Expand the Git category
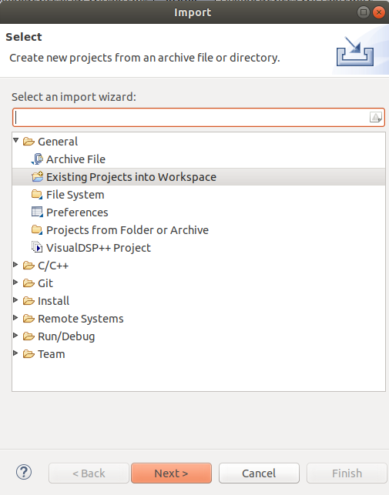Viewport: 389px width, 495px height. [15, 283]
